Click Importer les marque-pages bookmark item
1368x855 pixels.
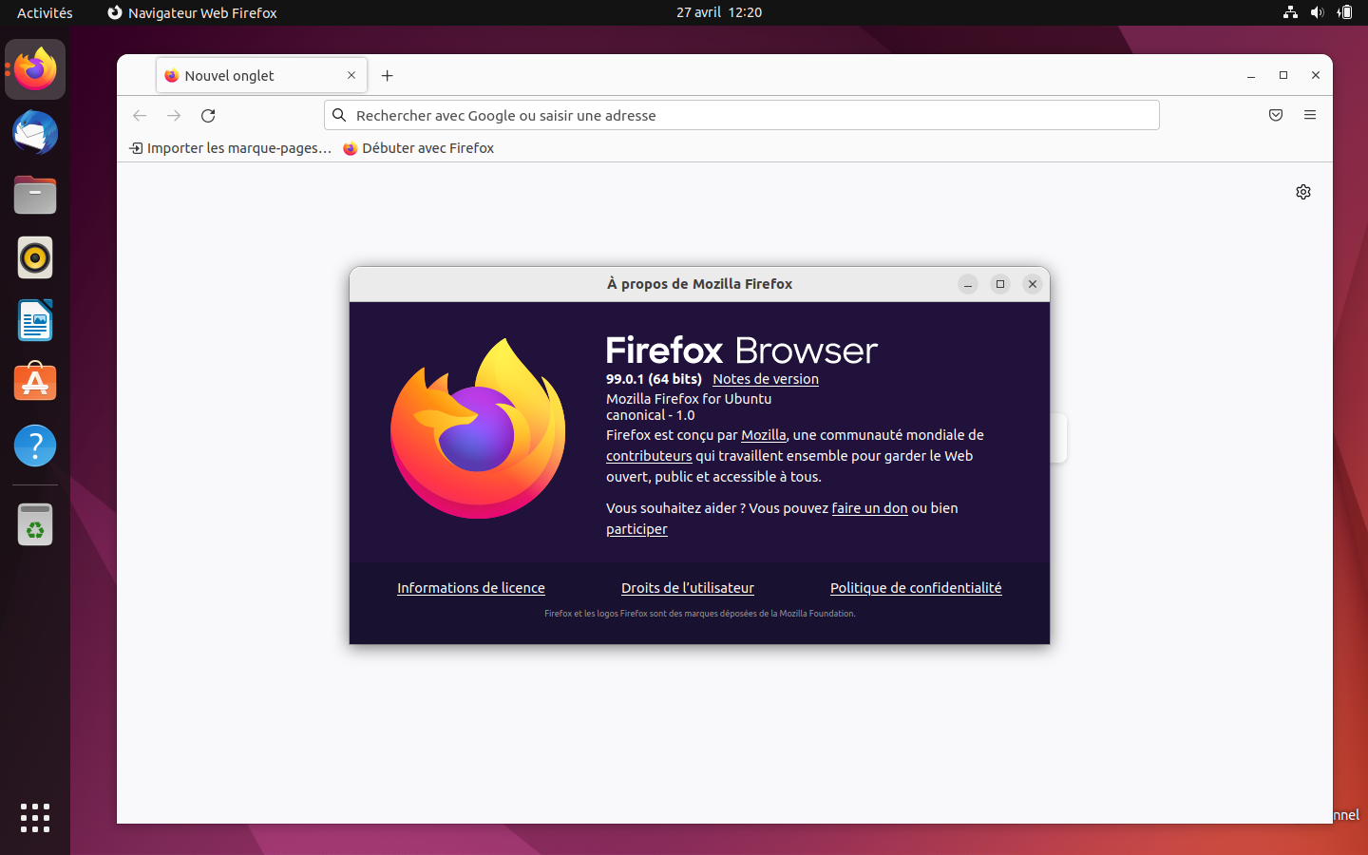(230, 148)
